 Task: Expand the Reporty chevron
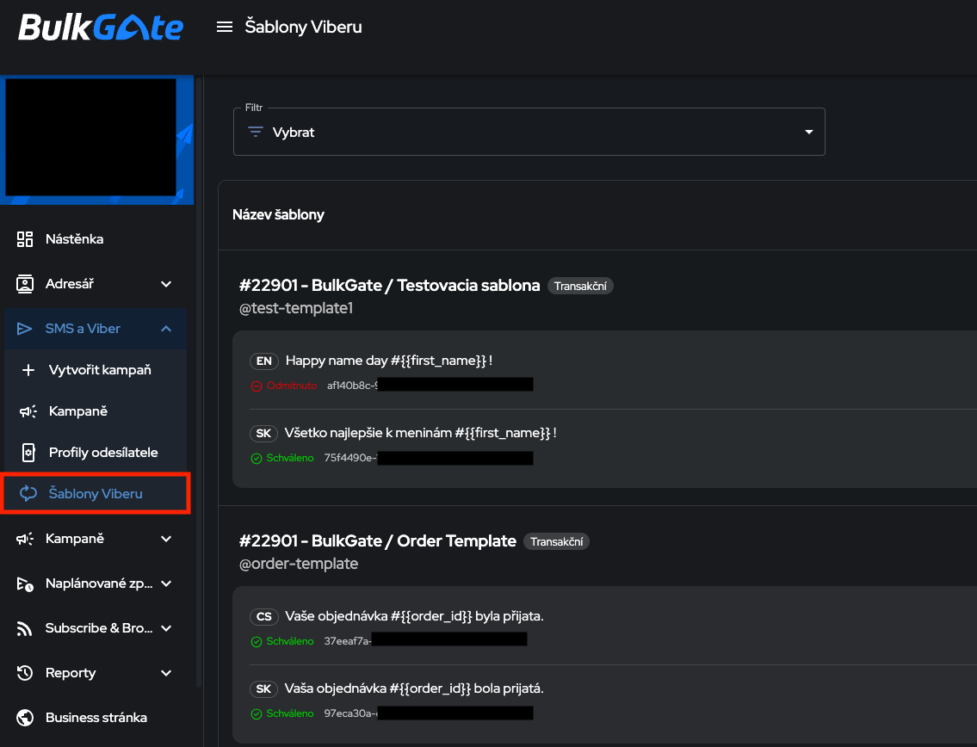[166, 673]
